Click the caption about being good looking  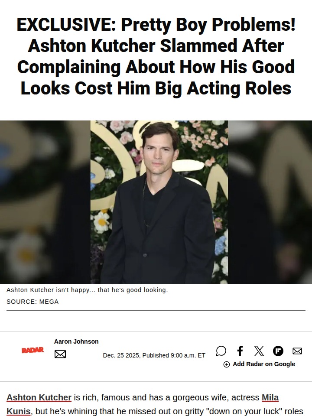point(87,290)
